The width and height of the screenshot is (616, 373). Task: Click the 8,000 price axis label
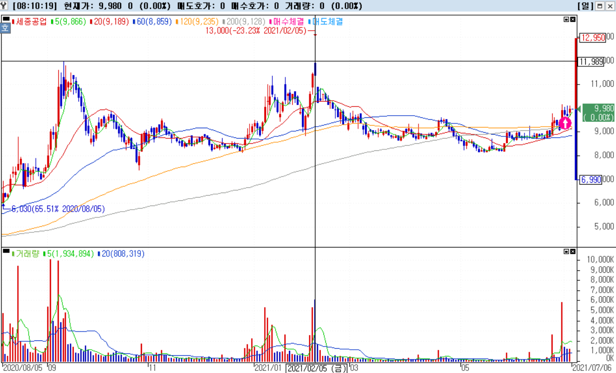point(603,155)
